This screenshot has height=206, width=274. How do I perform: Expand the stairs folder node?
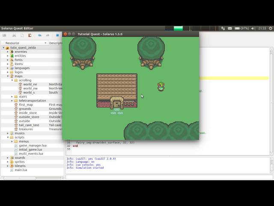click(x=12, y=97)
